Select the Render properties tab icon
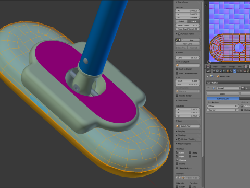The width and height of the screenshot is (250, 188). tap(214, 71)
